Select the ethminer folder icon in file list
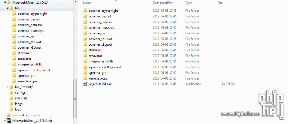The image size is (288, 124). [85, 50]
